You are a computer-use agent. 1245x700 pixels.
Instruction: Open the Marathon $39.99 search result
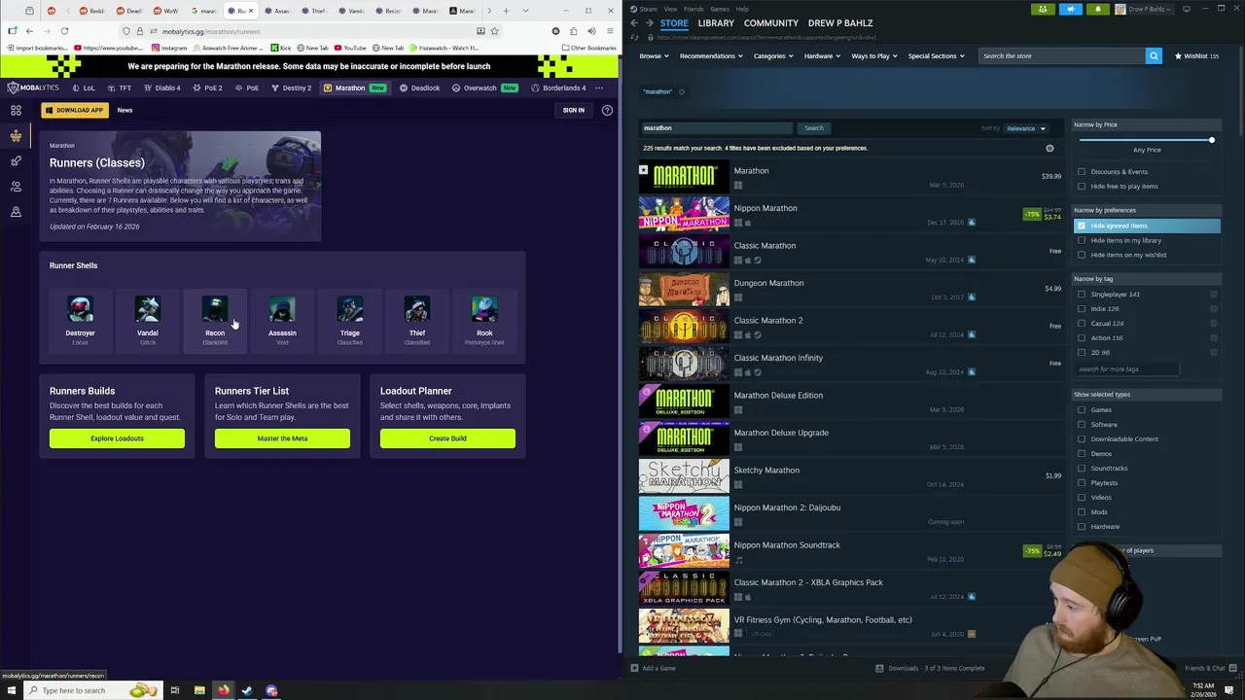pos(851,177)
